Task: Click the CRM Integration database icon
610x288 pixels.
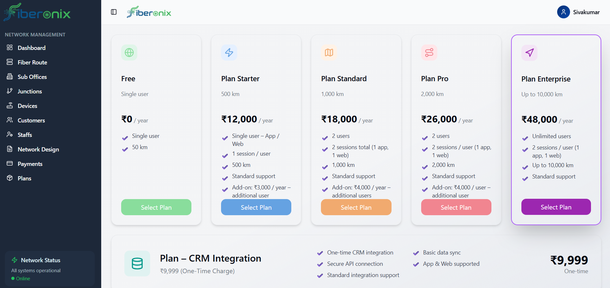Action: click(137, 264)
